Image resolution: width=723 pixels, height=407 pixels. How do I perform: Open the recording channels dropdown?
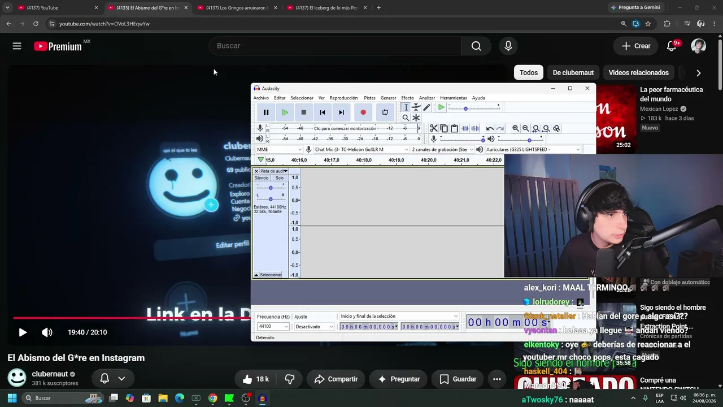click(442, 149)
